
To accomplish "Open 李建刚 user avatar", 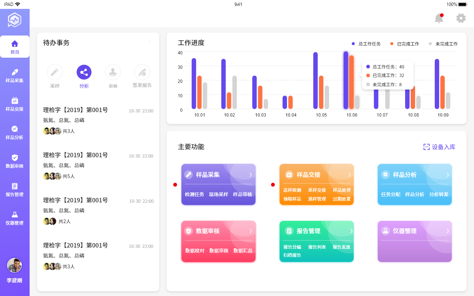I will (x=14, y=265).
